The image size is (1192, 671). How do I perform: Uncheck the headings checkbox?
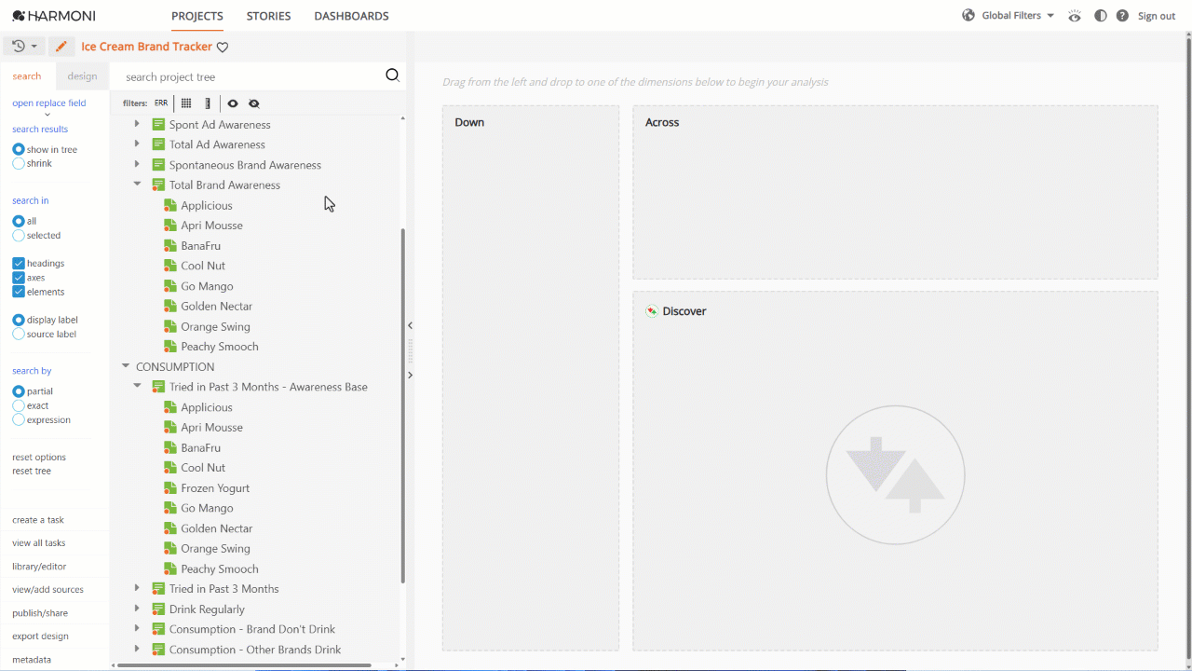pyautogui.click(x=19, y=263)
